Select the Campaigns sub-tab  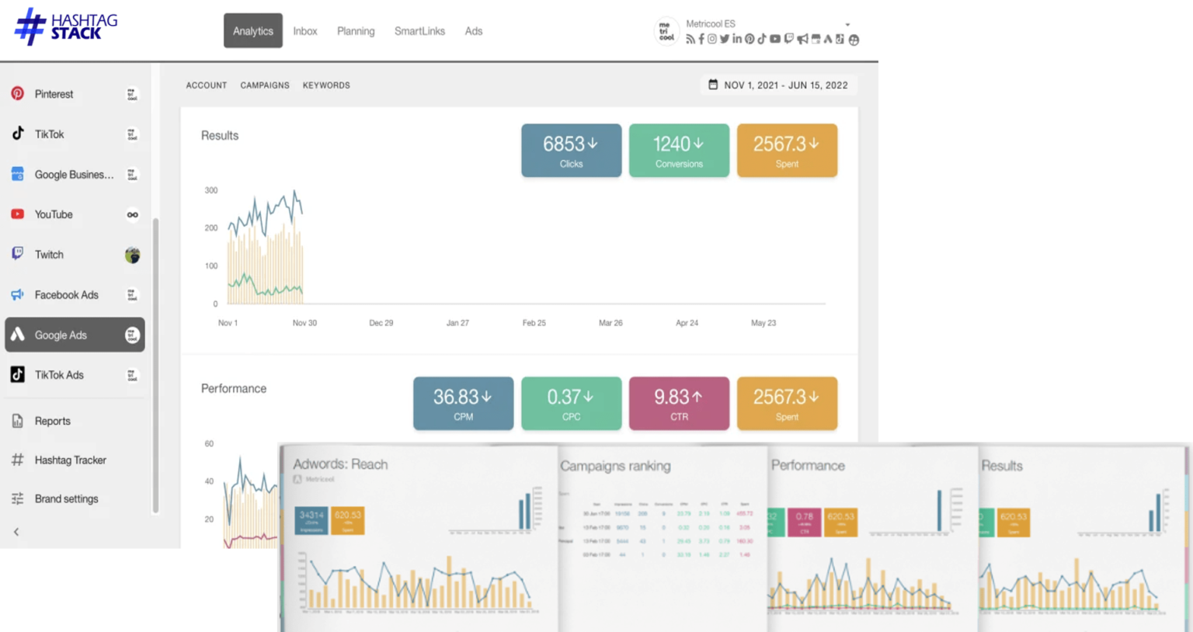(265, 85)
